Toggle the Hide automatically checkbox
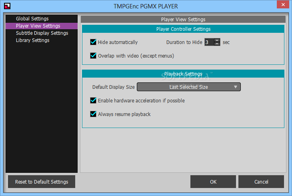This screenshot has width=292, height=196. click(93, 42)
